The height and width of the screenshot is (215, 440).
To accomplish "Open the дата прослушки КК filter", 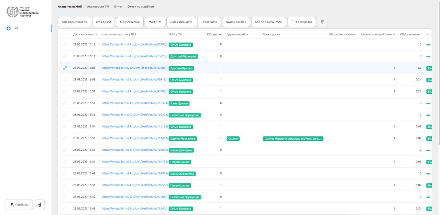I will [x=74, y=22].
